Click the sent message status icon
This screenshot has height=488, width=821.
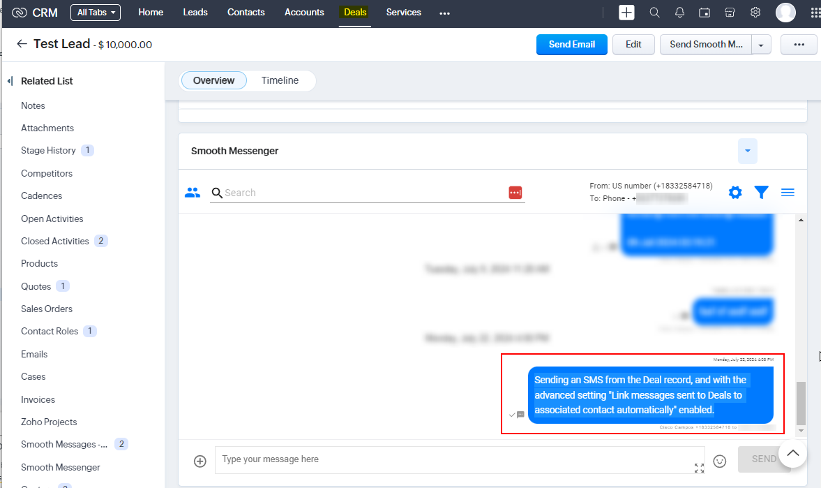pos(516,415)
